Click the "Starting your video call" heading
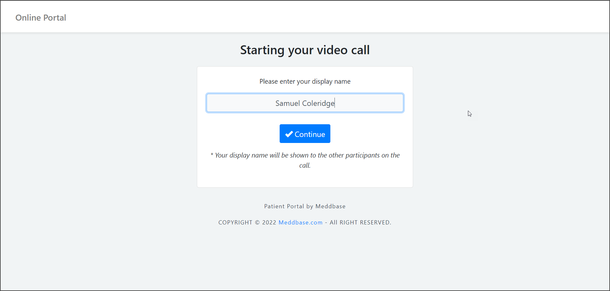This screenshot has width=610, height=291. pos(305,50)
